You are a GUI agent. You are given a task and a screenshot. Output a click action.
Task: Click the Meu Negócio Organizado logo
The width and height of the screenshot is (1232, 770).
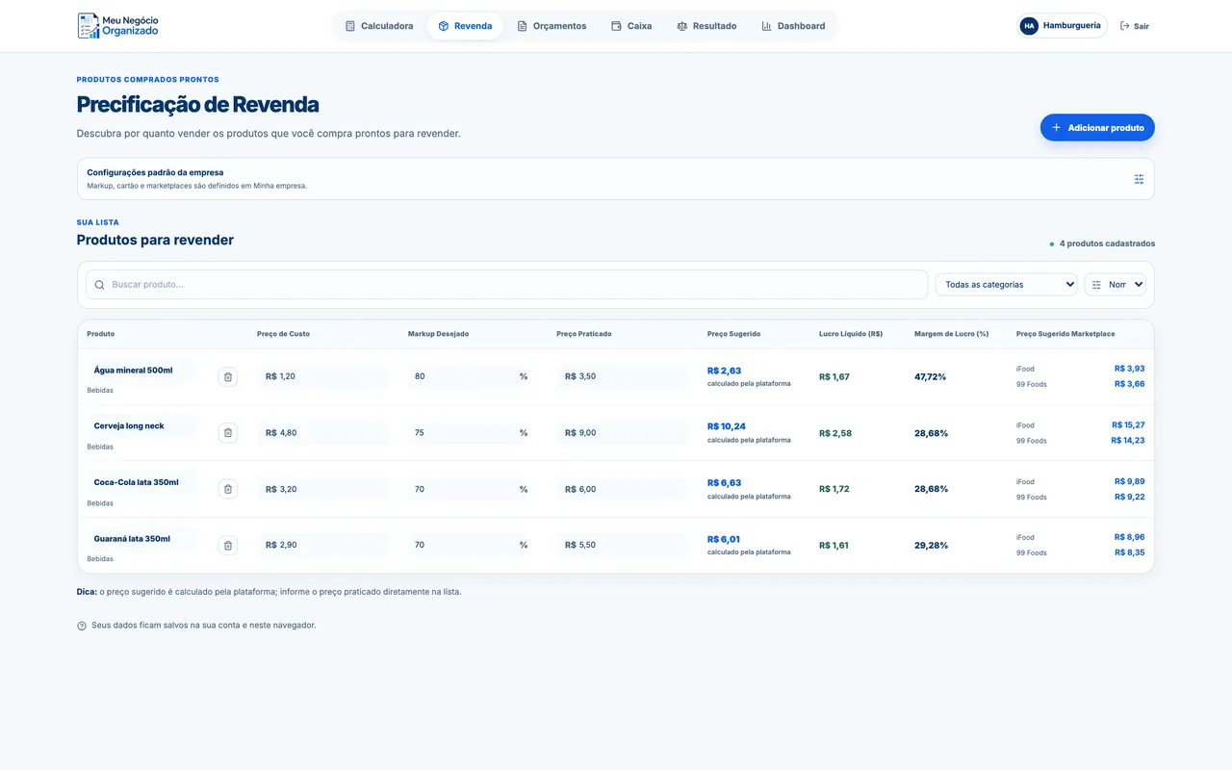[118, 26]
